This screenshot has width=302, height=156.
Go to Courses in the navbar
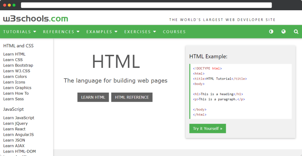pos(174,32)
